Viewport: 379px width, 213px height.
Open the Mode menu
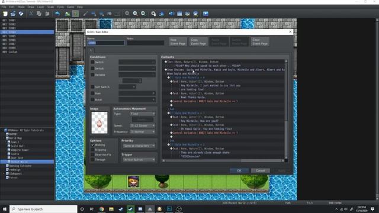coord(21,7)
